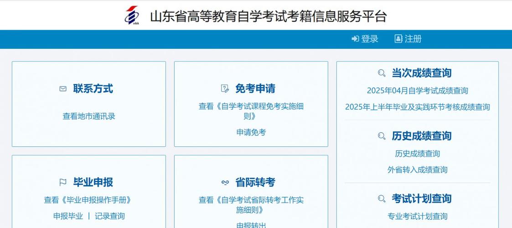512x228 pixels.
Task: Click the 申报转出 link
Action: 251,225
